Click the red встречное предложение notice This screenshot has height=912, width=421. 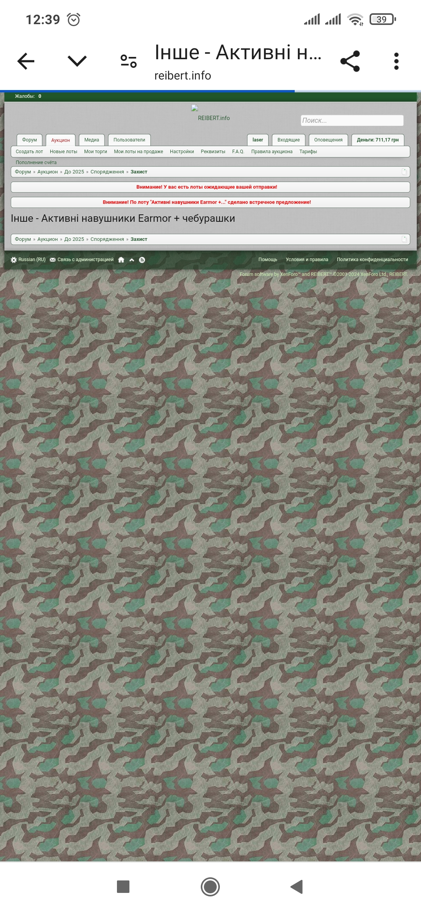point(207,202)
